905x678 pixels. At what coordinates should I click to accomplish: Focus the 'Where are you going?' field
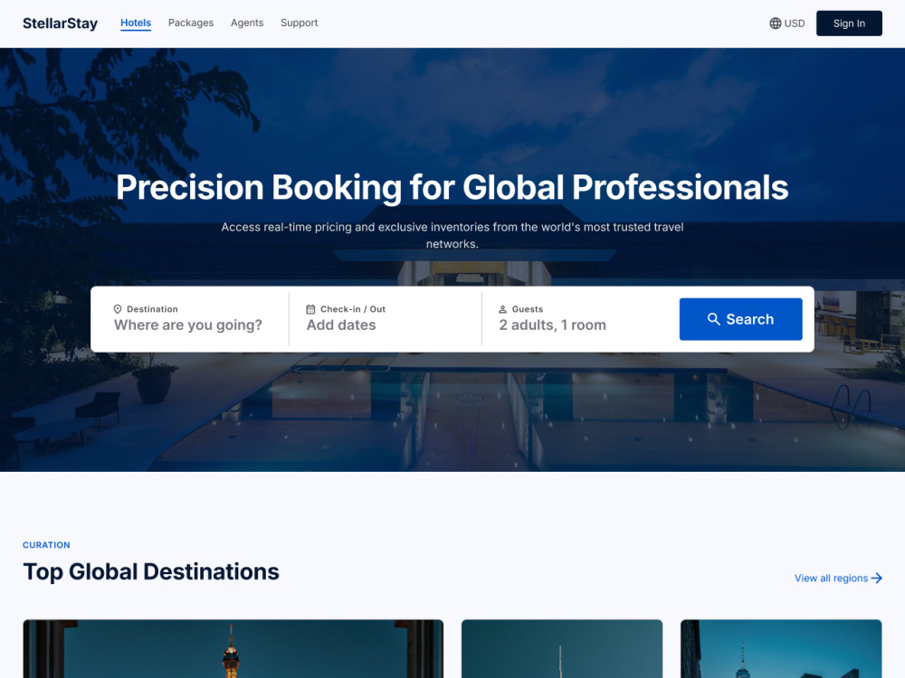click(188, 325)
